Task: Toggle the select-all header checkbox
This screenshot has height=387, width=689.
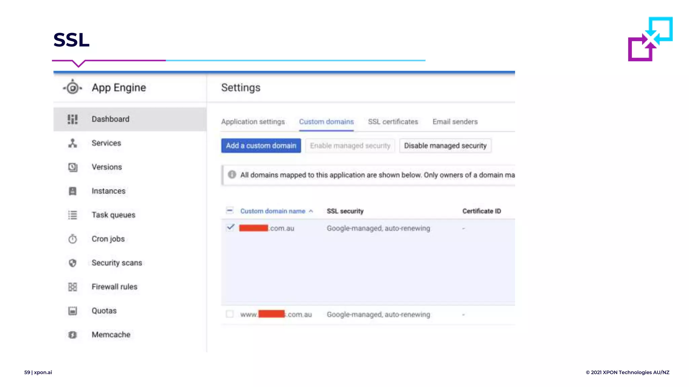Action: coord(230,211)
